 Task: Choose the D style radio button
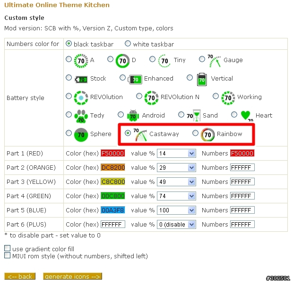point(110,59)
